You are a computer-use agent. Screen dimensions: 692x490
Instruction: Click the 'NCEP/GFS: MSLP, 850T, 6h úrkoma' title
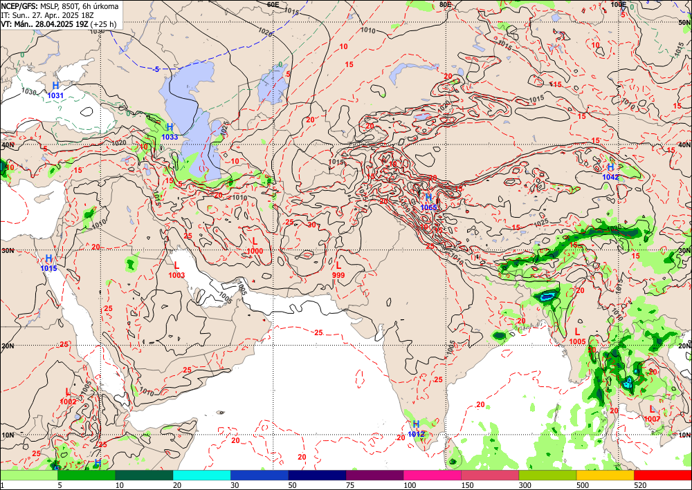click(59, 6)
